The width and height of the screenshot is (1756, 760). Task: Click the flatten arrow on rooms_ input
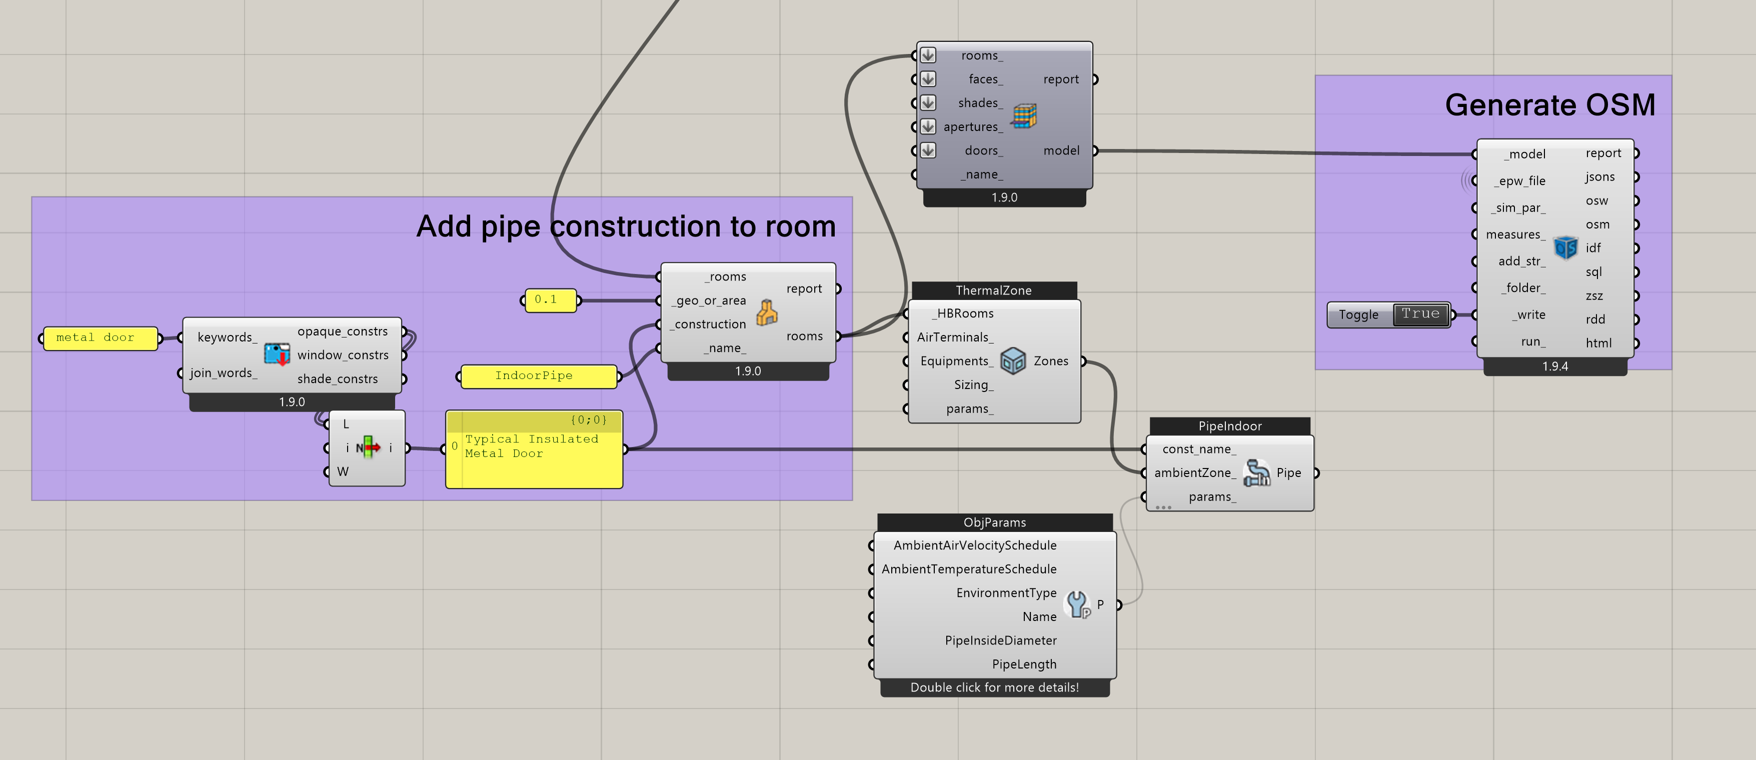pos(928,55)
